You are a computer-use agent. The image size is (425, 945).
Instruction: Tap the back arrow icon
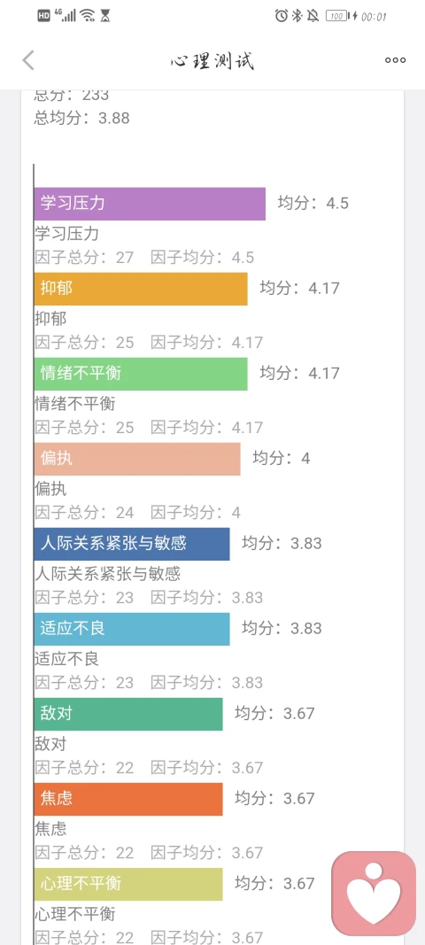pos(28,60)
